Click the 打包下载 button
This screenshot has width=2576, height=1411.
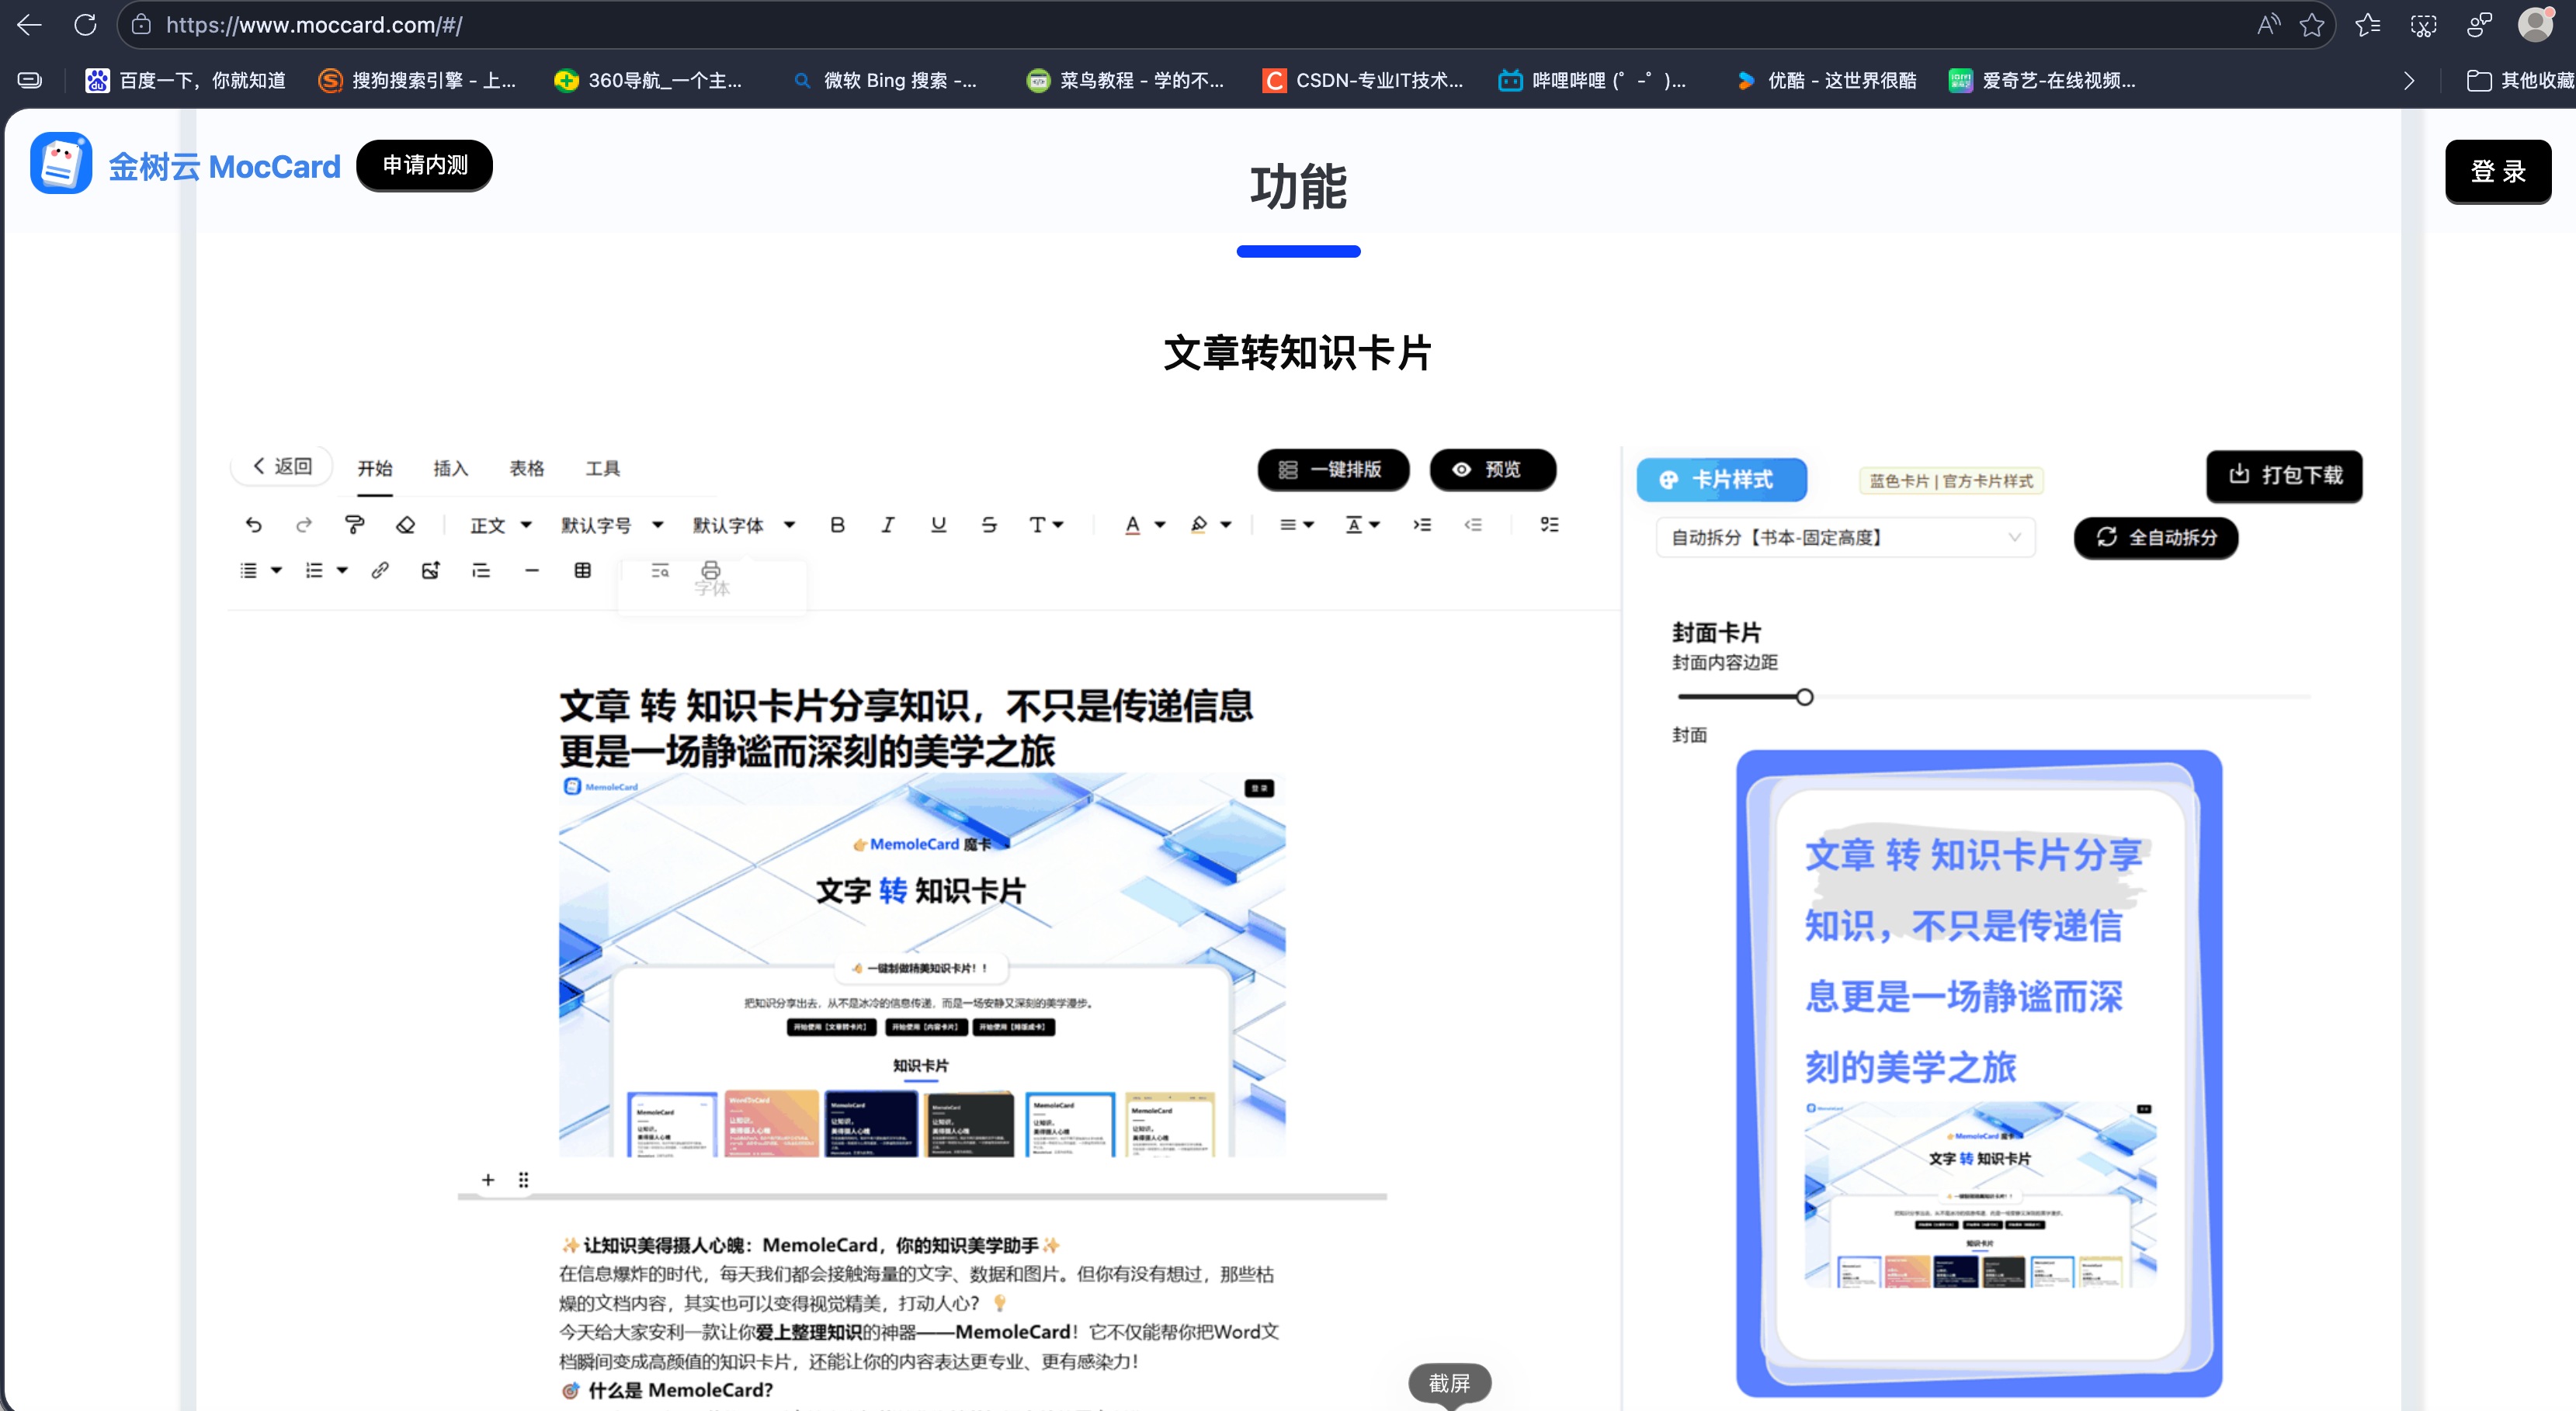point(2284,475)
